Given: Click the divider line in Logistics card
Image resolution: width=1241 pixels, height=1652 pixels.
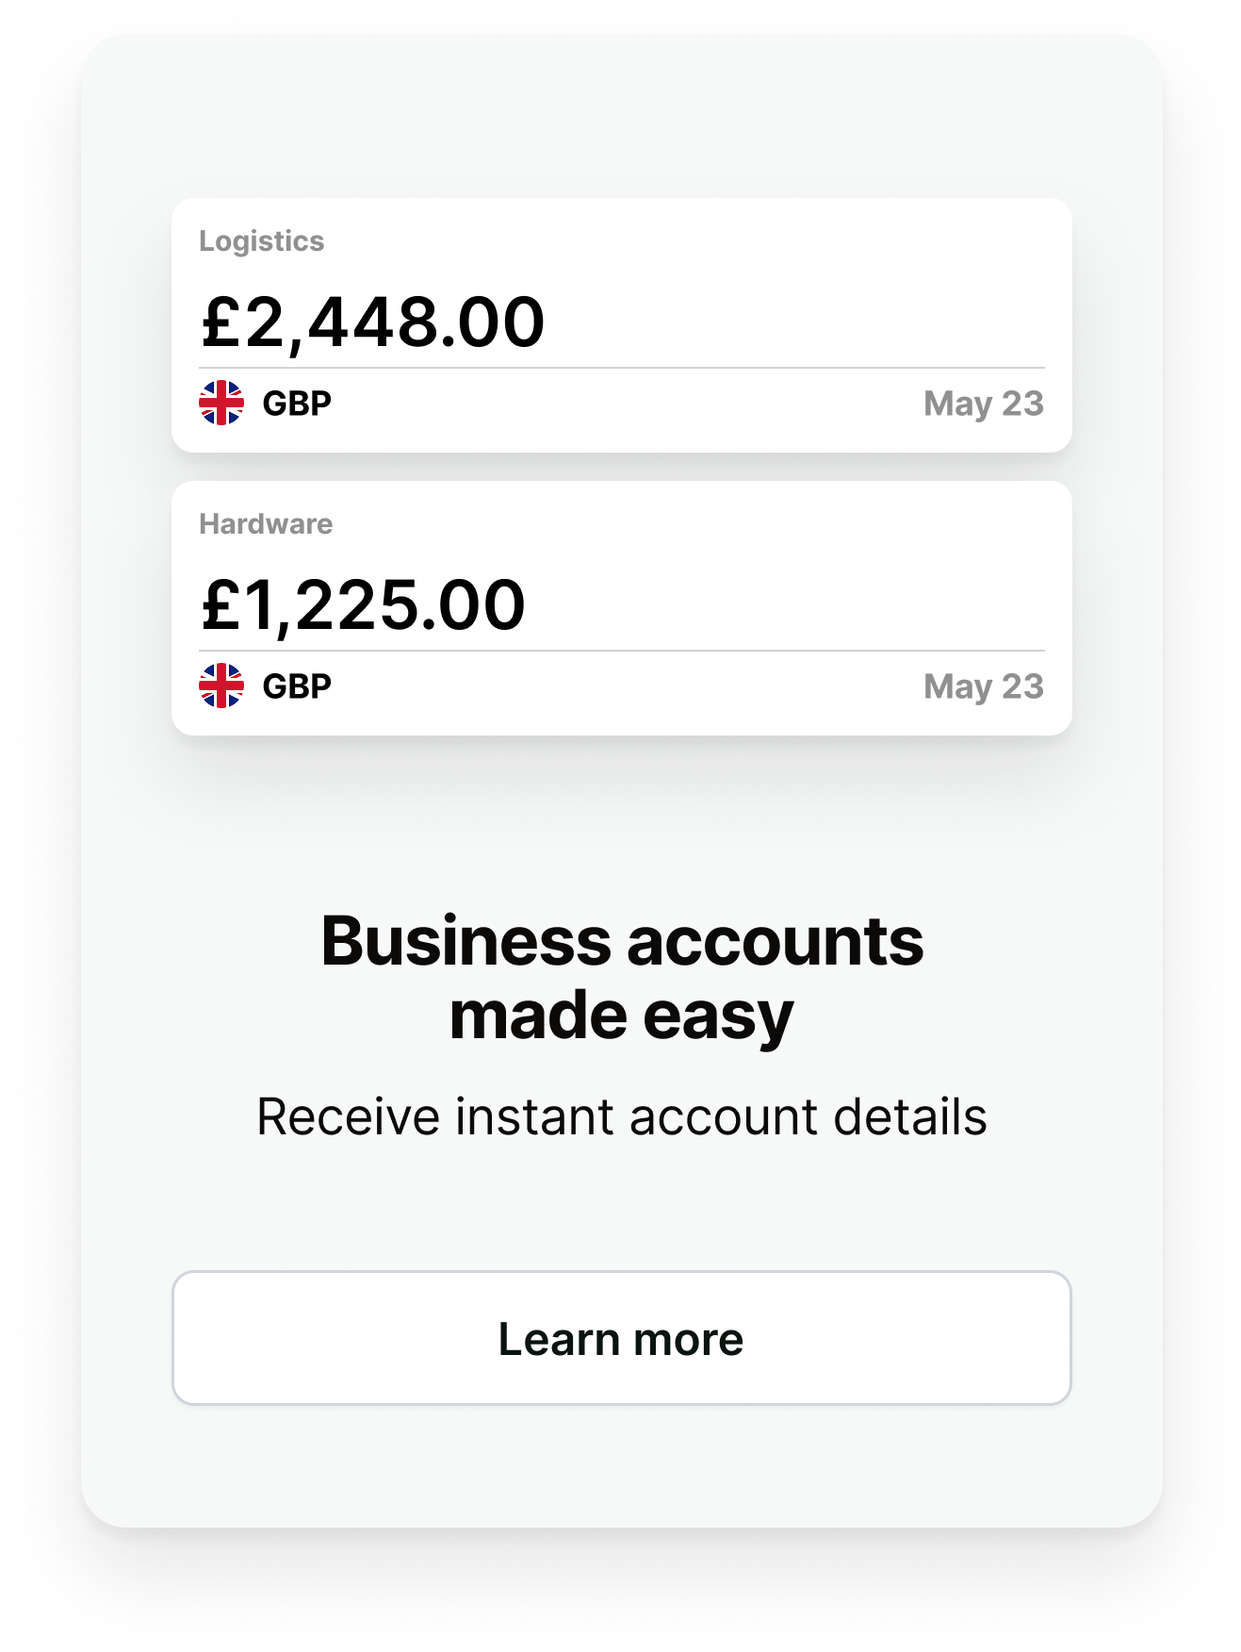Looking at the screenshot, I should [x=622, y=368].
